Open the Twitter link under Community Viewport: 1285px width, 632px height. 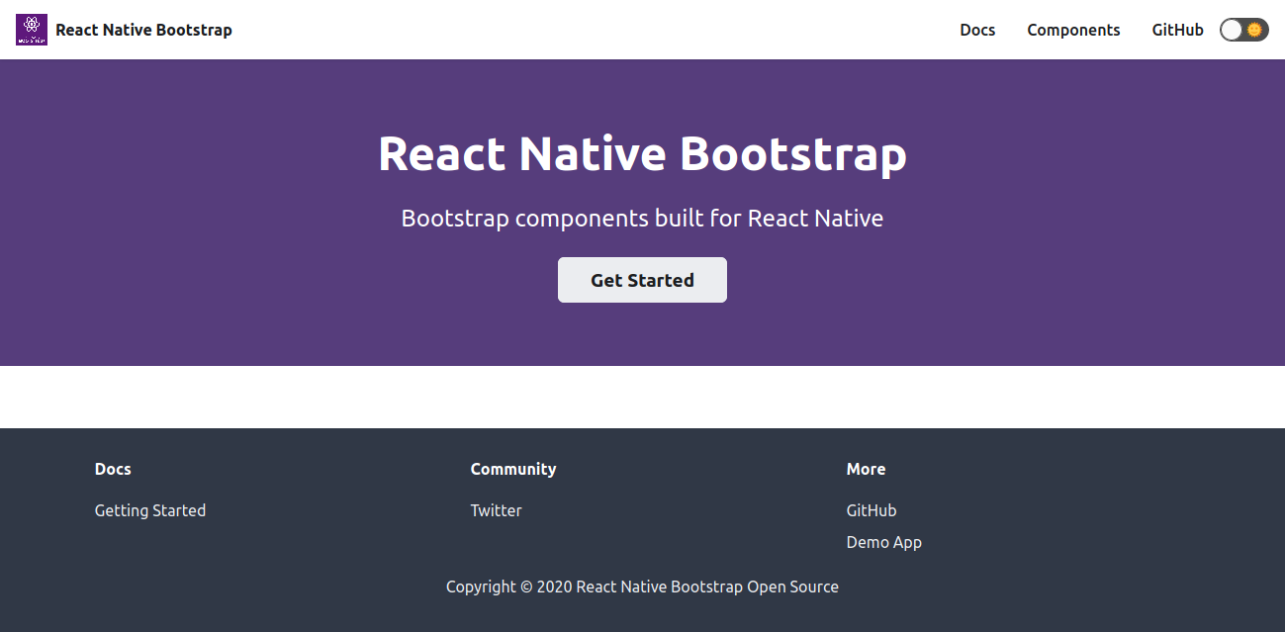tap(497, 510)
